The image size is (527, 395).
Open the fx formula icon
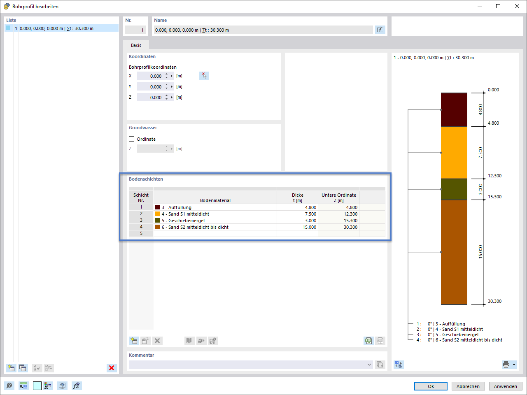(x=76, y=386)
